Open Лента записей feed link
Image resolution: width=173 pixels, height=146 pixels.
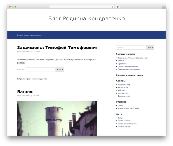coord(124,121)
